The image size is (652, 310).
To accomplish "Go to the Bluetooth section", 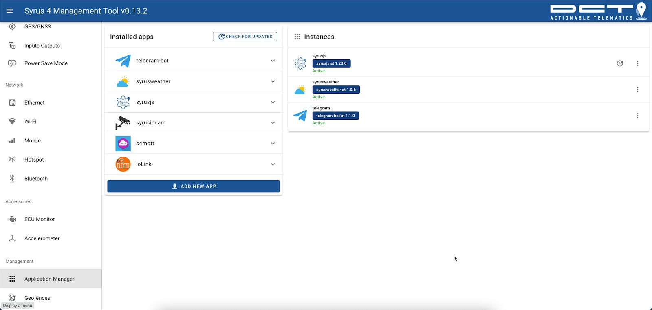I will (36, 179).
